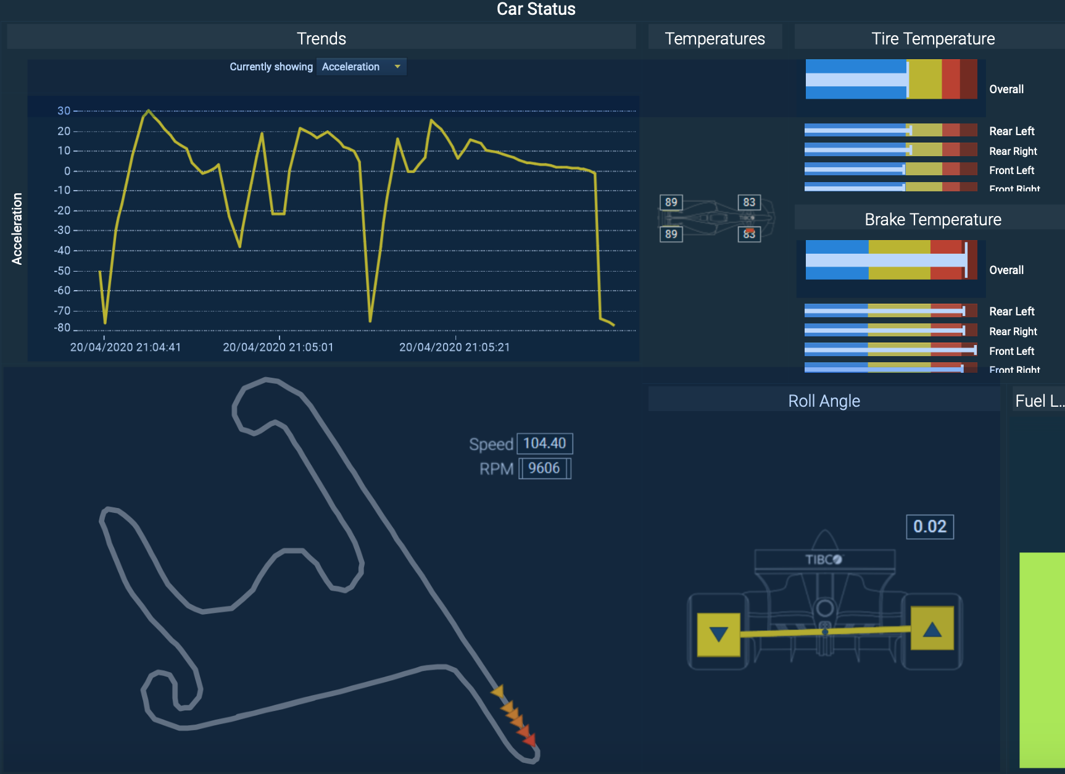Click the yellow down arrow on the left wheel
The height and width of the screenshot is (774, 1065).
tap(718, 632)
